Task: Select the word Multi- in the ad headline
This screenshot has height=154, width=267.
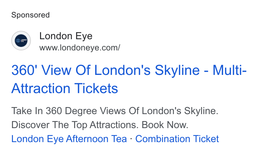Action: pos(229,70)
